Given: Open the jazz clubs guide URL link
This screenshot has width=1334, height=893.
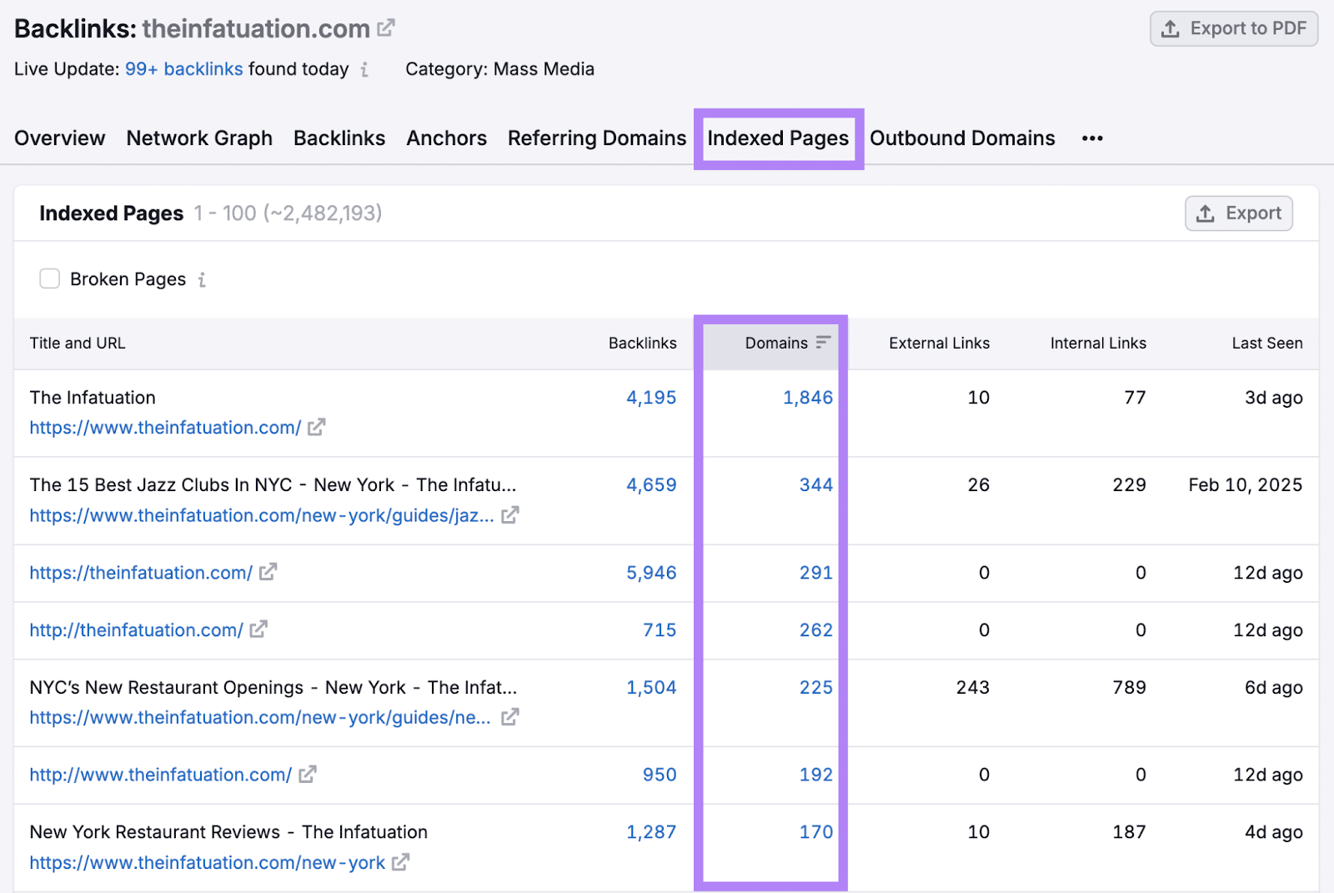Looking at the screenshot, I should coord(262,515).
